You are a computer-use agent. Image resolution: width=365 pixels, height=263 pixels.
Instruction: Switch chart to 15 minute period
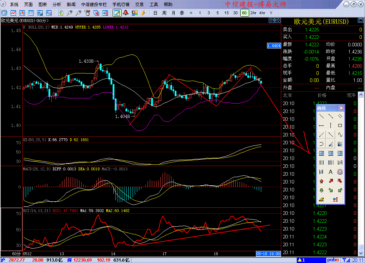pyautogui.click(x=226, y=13)
